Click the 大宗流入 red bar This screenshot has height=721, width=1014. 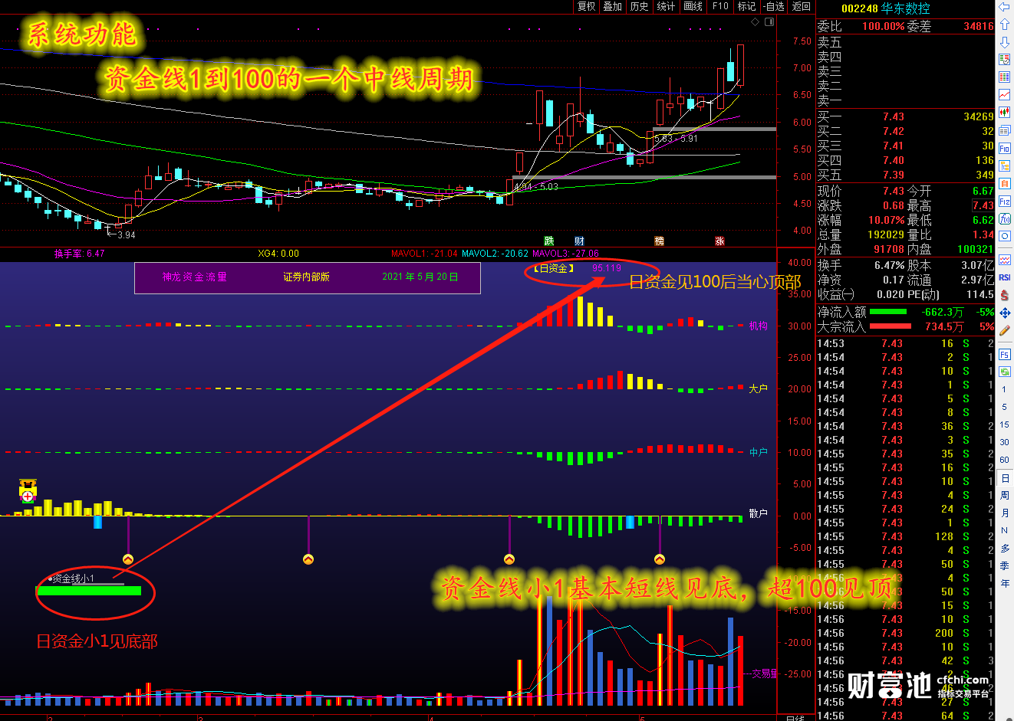click(890, 326)
